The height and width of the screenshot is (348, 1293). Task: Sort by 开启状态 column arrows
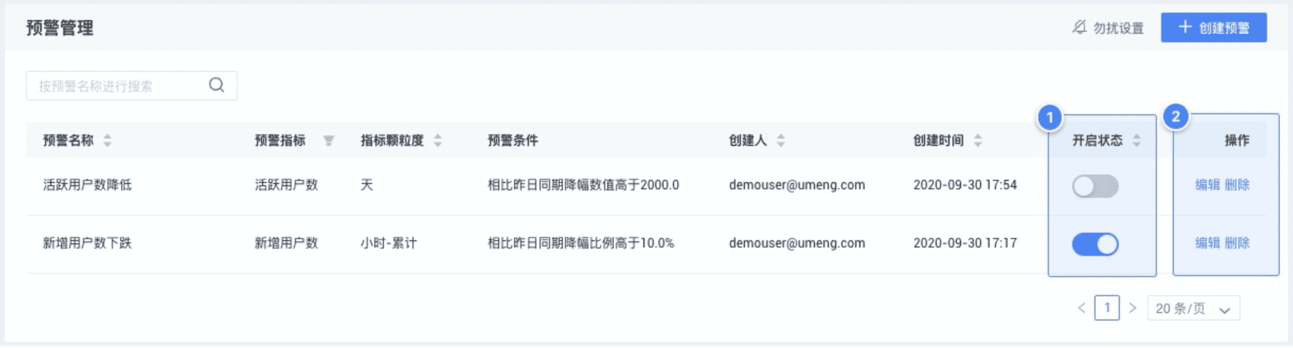(x=1137, y=140)
